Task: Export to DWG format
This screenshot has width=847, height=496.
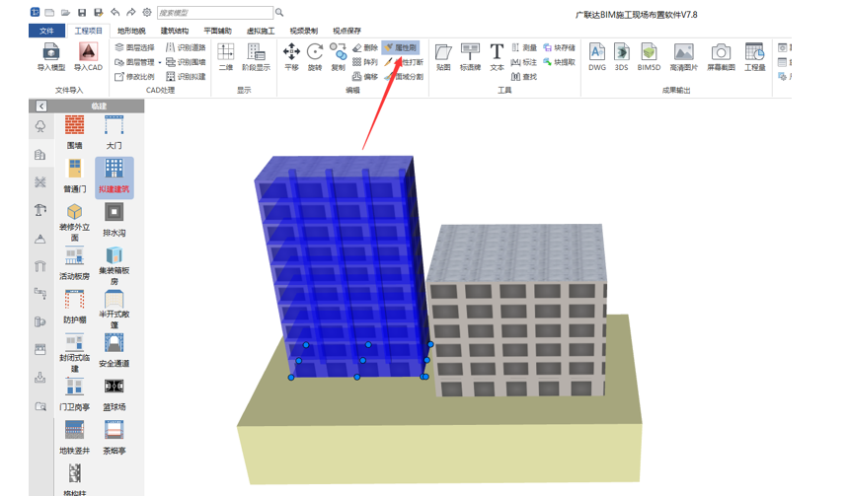Action: point(597,56)
